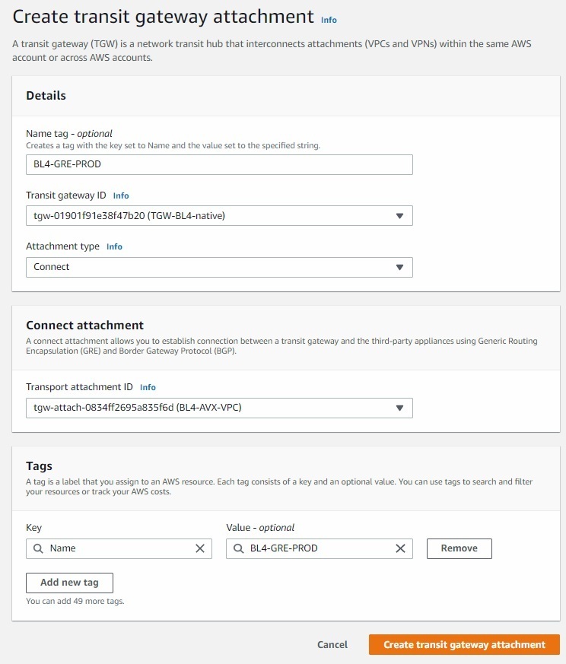Click the tag Key input field
566x664 pixels.
[119, 548]
